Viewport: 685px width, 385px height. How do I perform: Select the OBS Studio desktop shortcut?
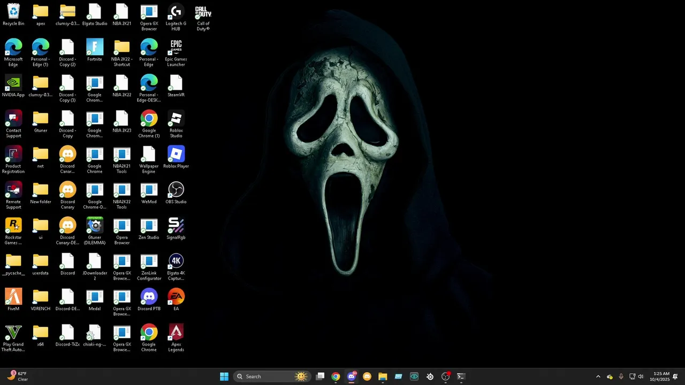(x=176, y=193)
